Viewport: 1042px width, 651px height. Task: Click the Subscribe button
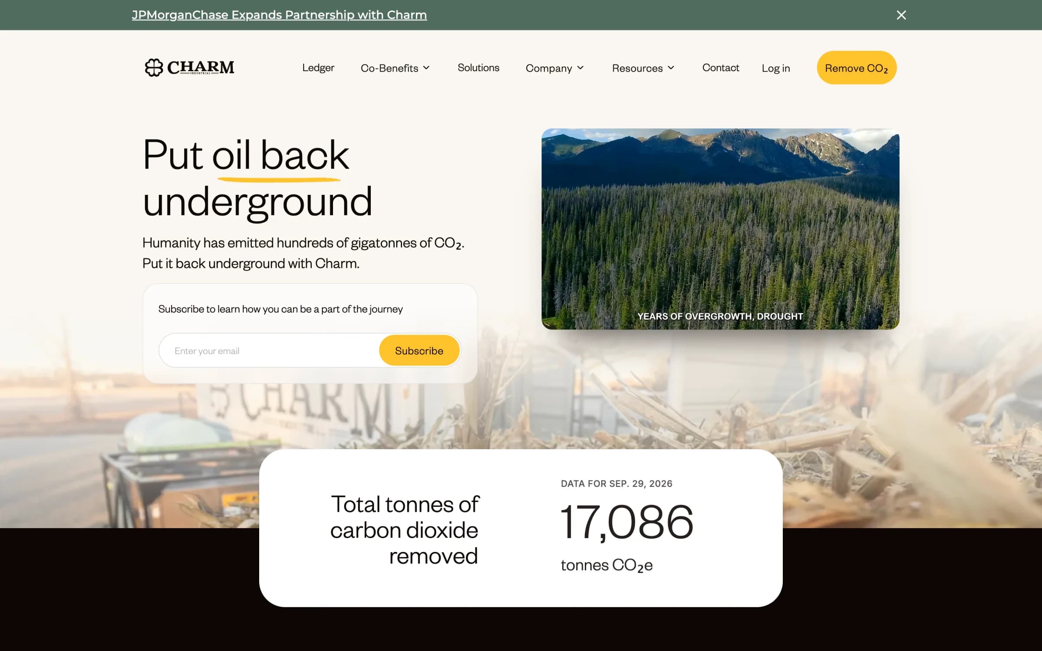point(419,350)
